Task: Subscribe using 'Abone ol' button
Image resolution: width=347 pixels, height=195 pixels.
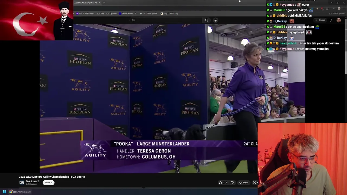Action: [x=49, y=183]
